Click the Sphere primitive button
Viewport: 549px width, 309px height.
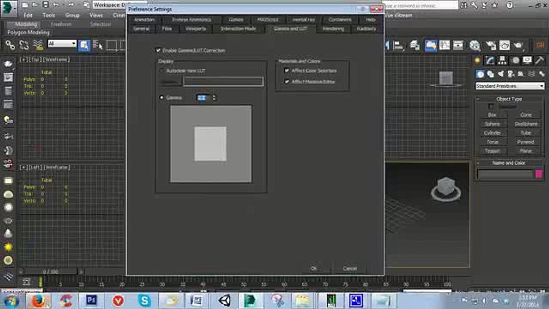point(492,124)
